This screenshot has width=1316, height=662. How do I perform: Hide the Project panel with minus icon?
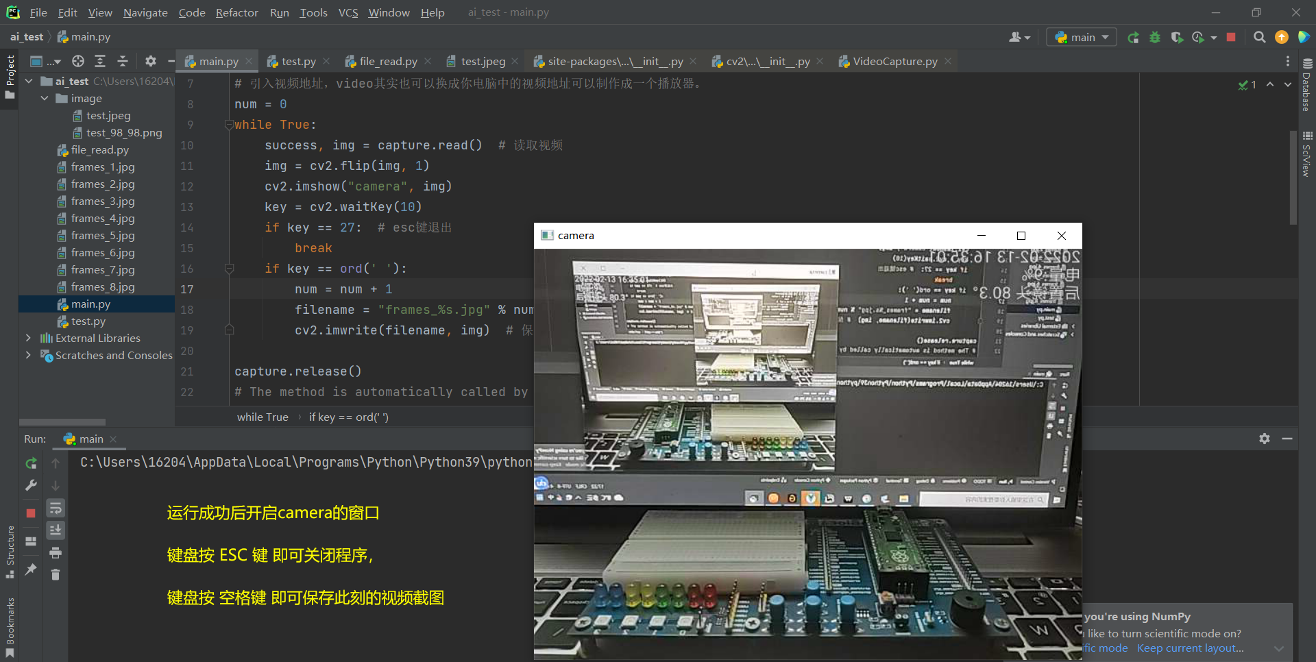[171, 61]
